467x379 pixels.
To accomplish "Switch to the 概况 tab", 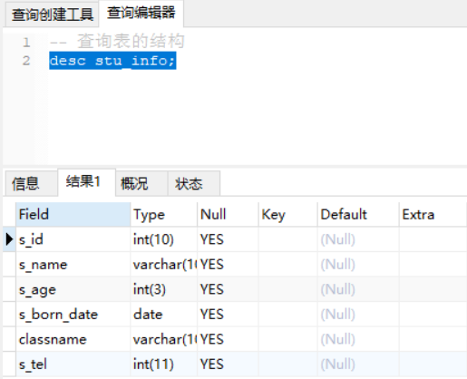I will [141, 183].
